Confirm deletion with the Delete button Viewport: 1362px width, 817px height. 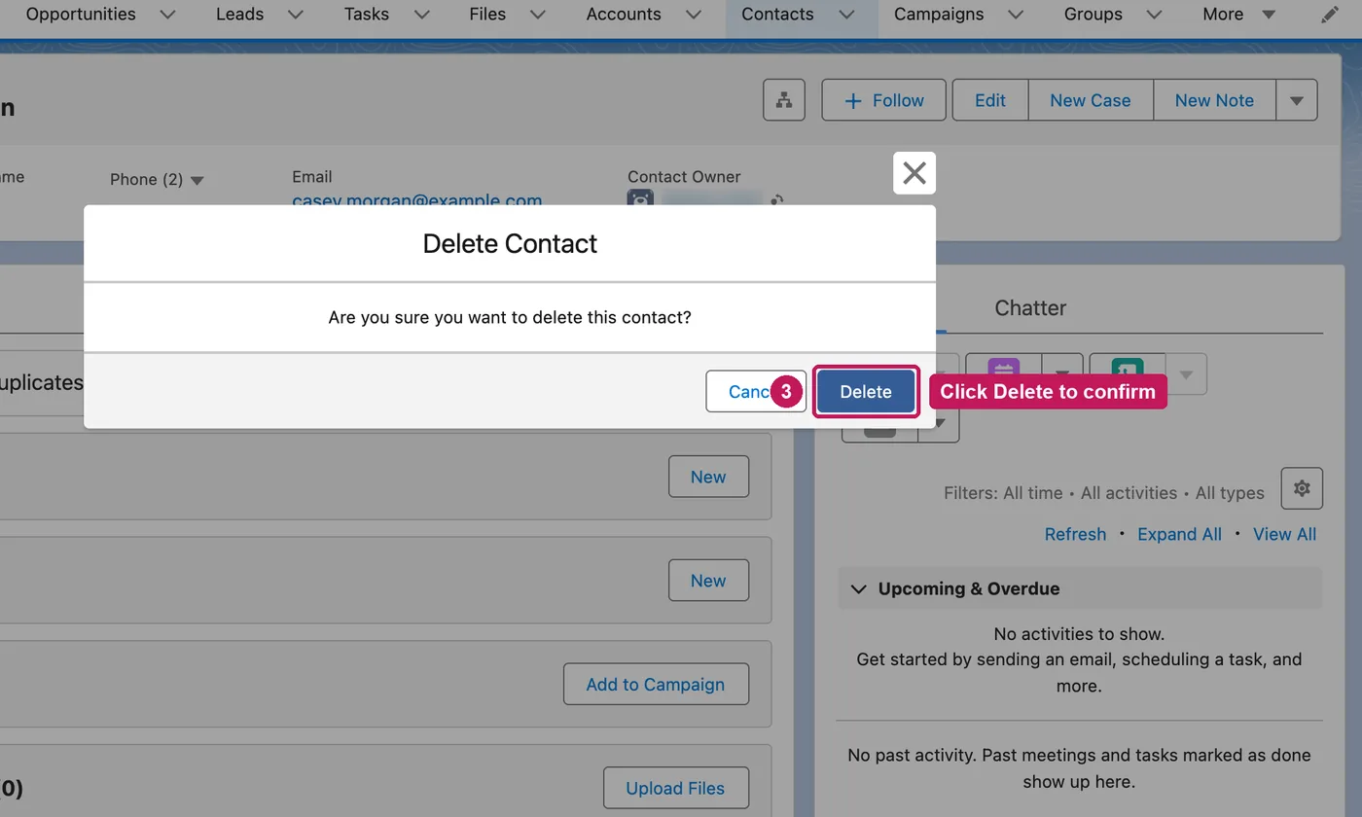(866, 391)
